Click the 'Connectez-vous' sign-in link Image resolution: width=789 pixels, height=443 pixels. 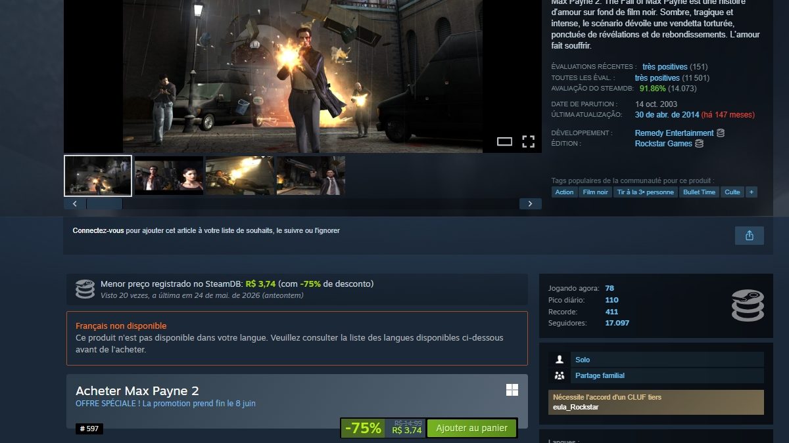(98, 231)
